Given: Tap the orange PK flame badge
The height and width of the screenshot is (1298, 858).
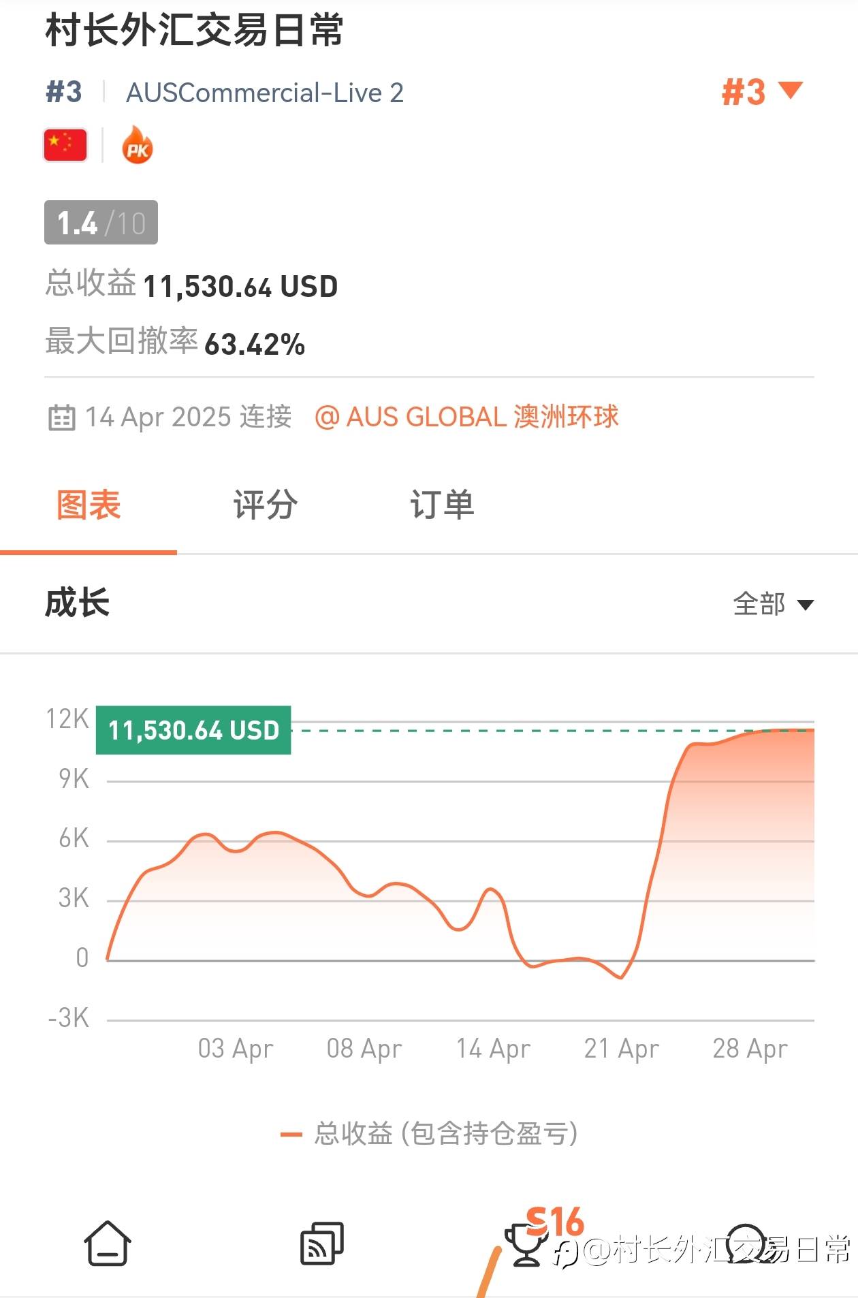Looking at the screenshot, I should click(137, 146).
